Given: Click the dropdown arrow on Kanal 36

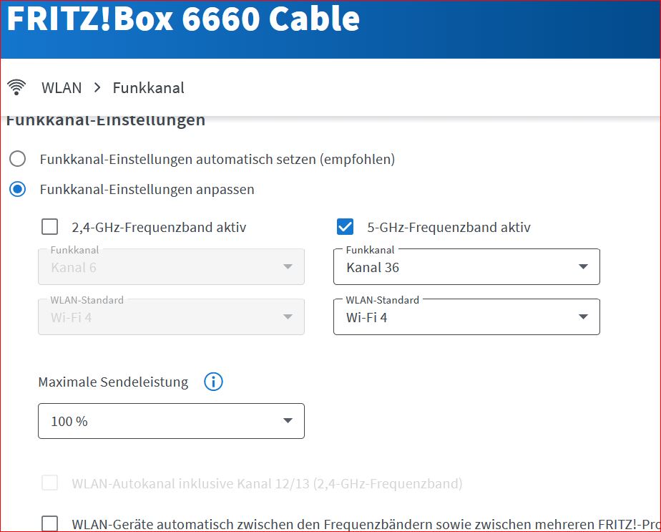Looking at the screenshot, I should click(583, 267).
